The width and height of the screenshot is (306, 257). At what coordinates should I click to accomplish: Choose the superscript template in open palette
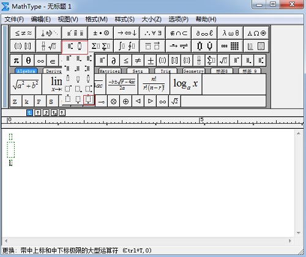[68, 58]
